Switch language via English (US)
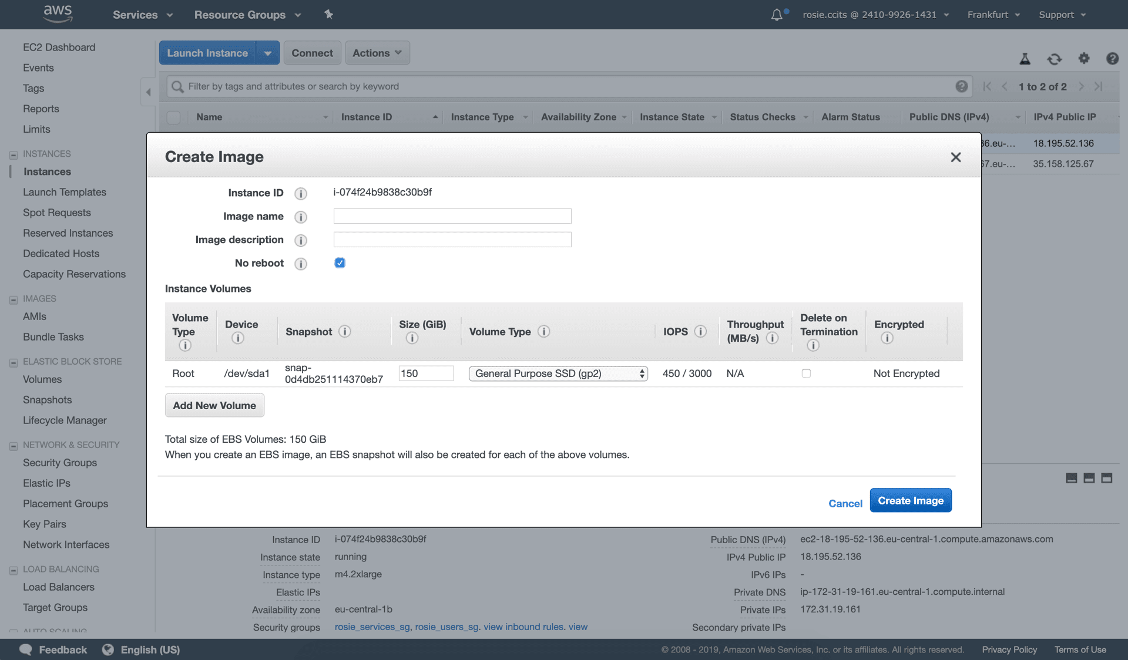 pos(150,649)
